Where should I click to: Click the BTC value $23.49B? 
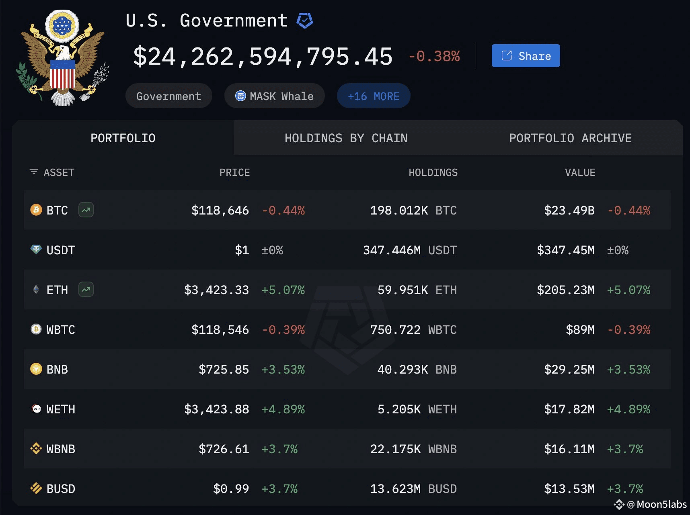[569, 210]
